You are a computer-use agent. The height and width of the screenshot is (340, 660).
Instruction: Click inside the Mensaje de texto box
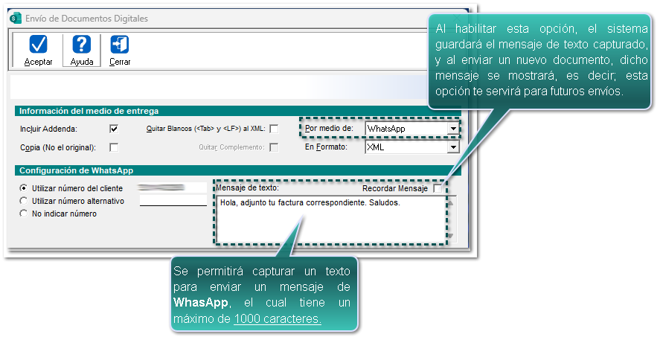tap(327, 219)
